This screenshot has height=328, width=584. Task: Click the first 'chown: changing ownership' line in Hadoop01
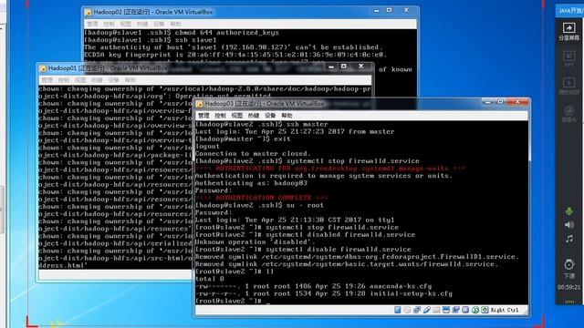204,89
